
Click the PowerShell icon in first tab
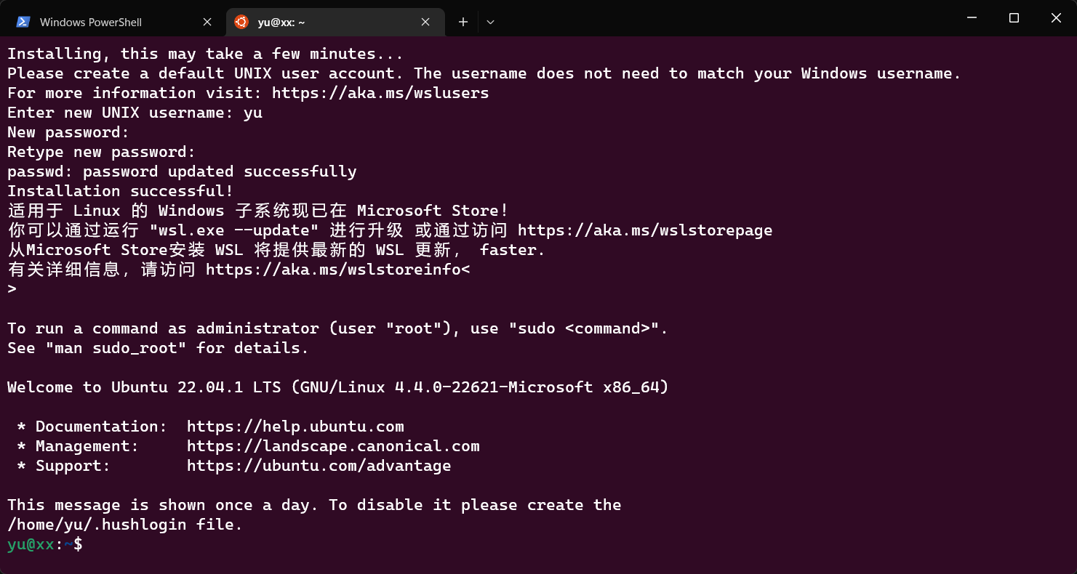coord(23,22)
